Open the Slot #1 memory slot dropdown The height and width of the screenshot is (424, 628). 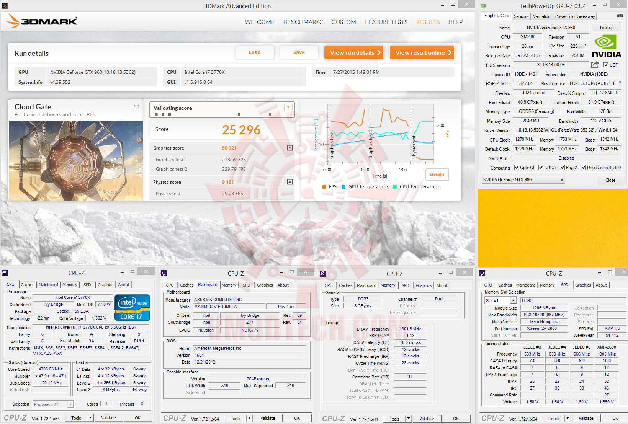coord(501,300)
